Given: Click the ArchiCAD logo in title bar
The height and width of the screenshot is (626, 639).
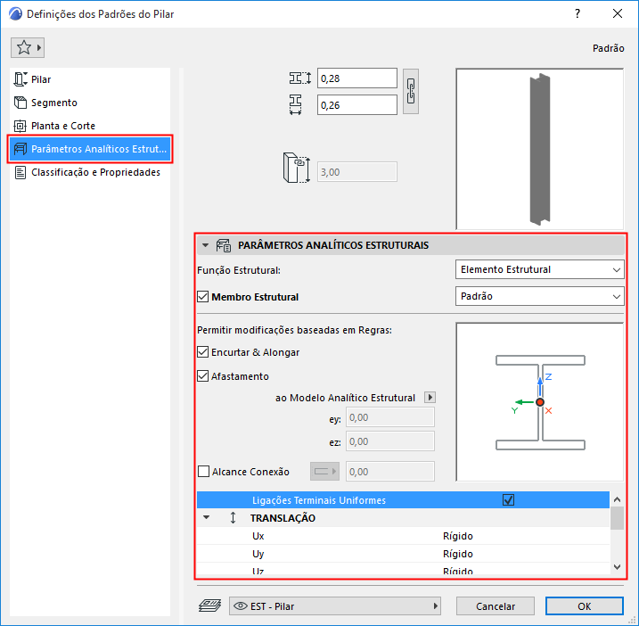Looking at the screenshot, I should [15, 14].
